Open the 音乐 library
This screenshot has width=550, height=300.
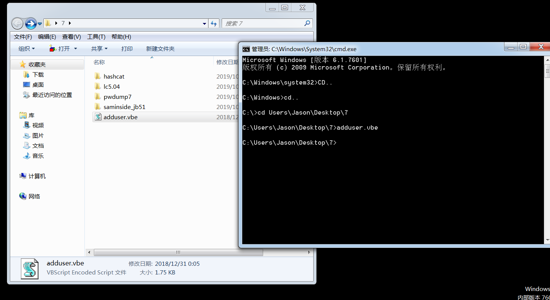click(x=38, y=156)
